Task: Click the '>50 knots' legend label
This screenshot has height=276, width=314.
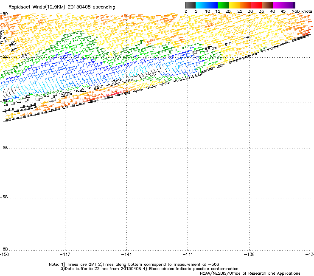Action: (302, 11)
